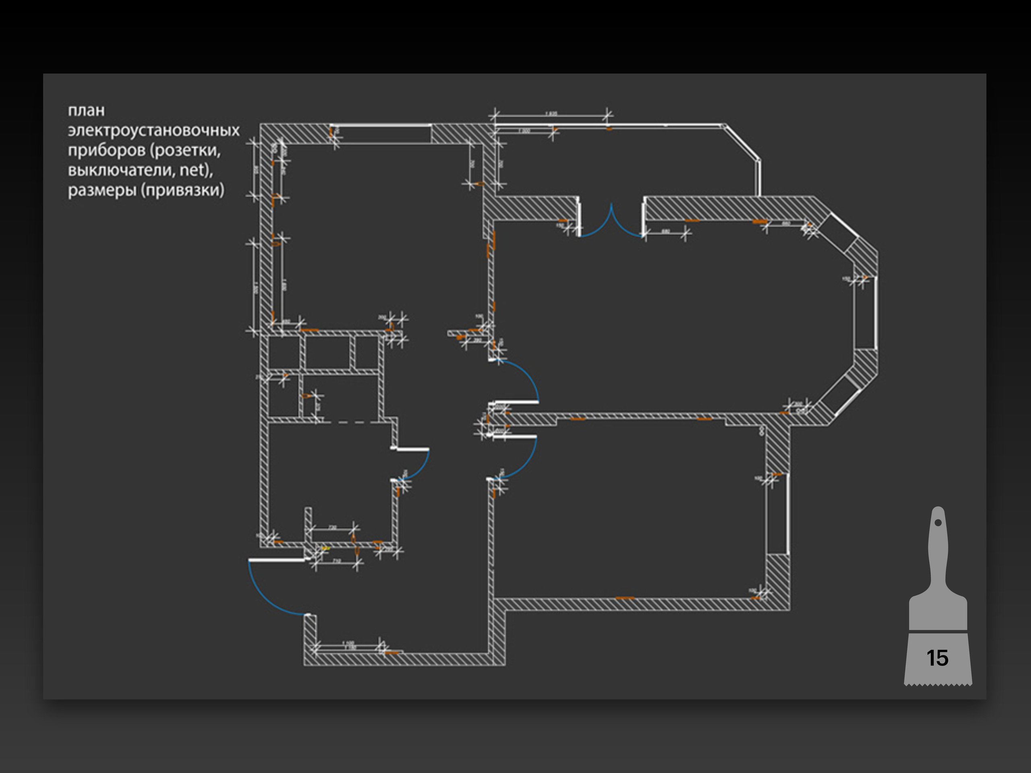Click the orange socket on the bottom-right room wall
The width and height of the screenshot is (1031, 773).
tap(625, 598)
